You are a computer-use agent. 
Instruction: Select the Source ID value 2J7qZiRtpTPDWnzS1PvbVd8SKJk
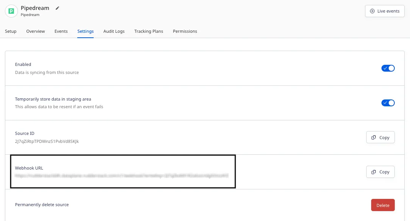click(x=47, y=141)
